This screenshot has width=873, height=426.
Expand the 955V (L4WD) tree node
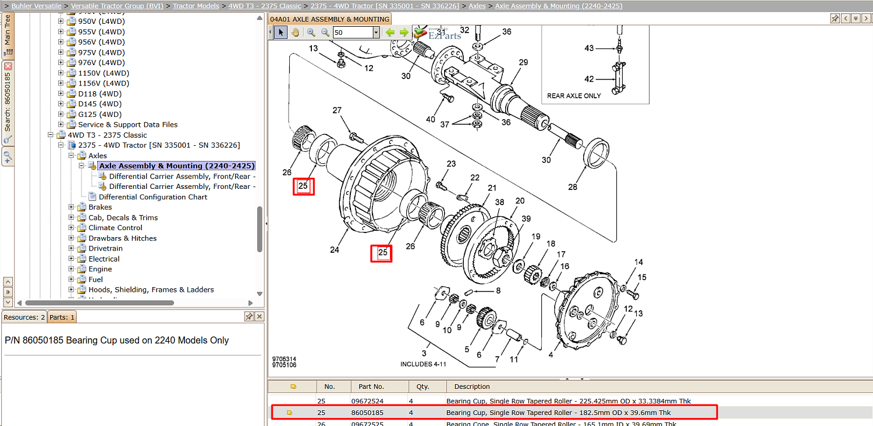[61, 32]
